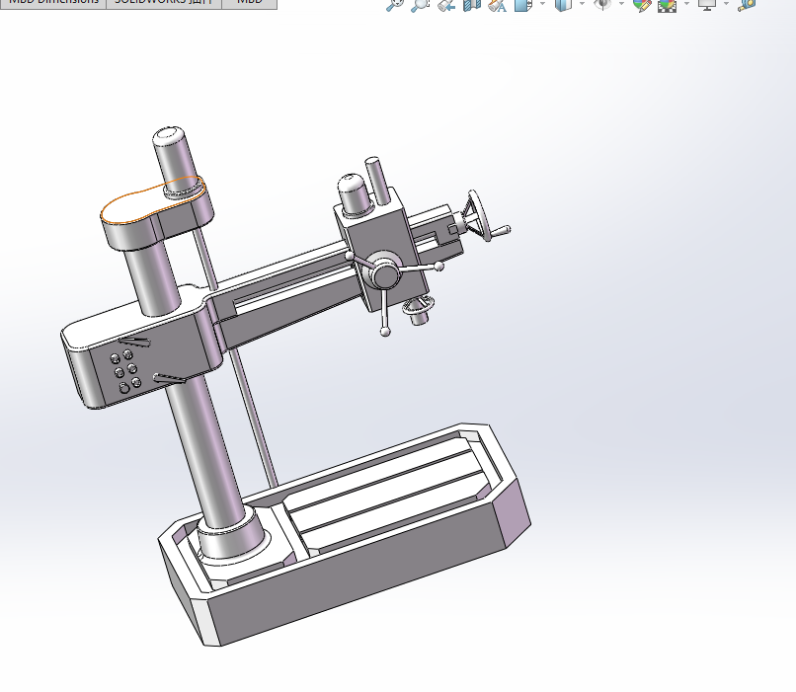Screen dimensions: 796x692
Task: Click the View Orientation cube icon
Action: (522, 5)
